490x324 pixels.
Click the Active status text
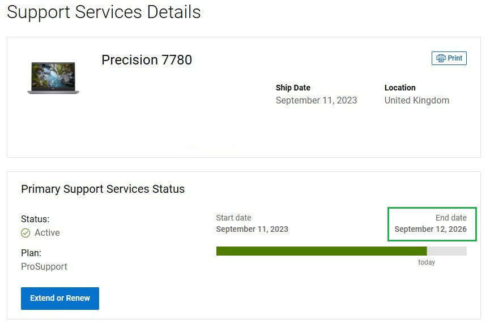[x=47, y=233]
